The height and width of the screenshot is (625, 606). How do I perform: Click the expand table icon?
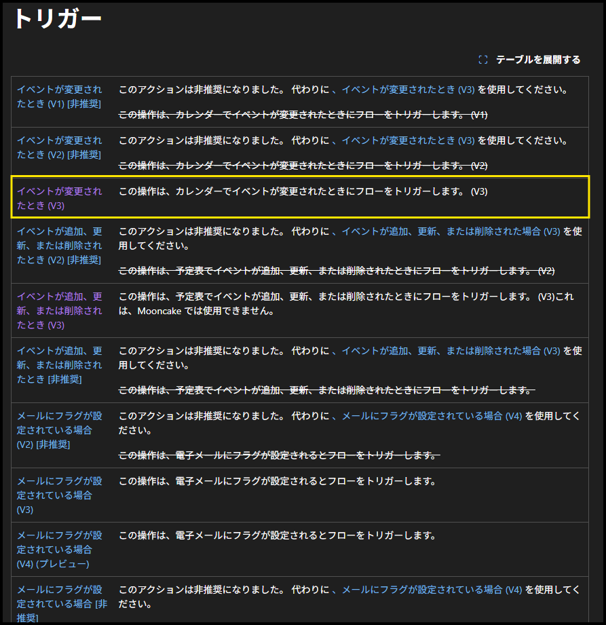click(483, 60)
